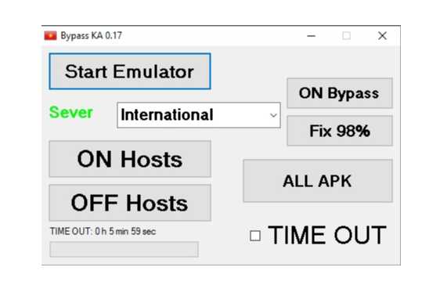Click blank panel area above ON Bypass
440x296 pixels.
(340, 63)
